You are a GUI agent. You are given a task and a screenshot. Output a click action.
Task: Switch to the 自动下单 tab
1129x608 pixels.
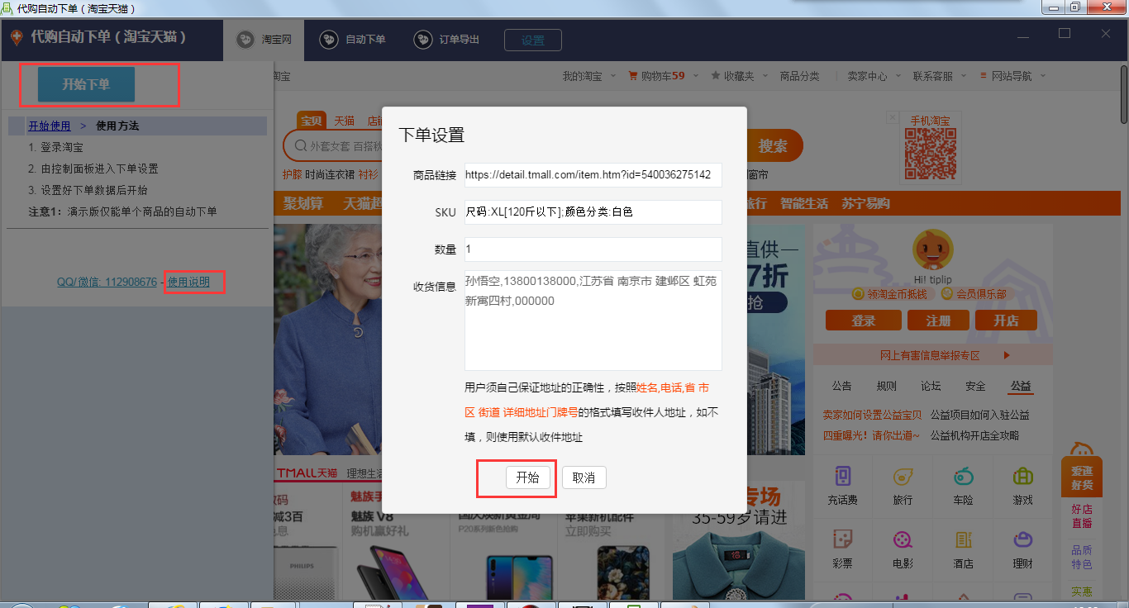pyautogui.click(x=353, y=40)
